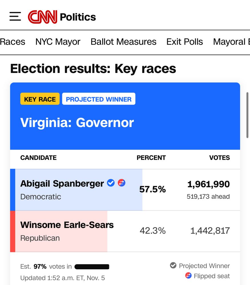Click the CNN logo
This screenshot has width=250, height=285.
[43, 17]
